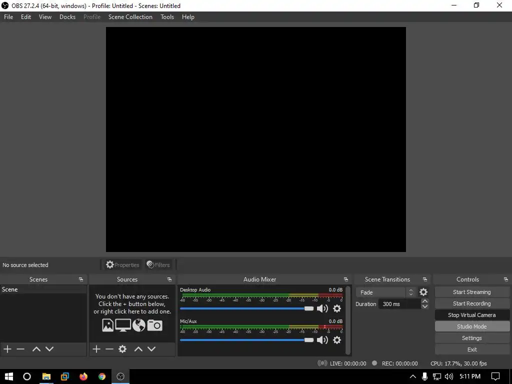The width and height of the screenshot is (512, 384).
Task: Click Stop Virtual Camera
Action: pyautogui.click(x=472, y=315)
